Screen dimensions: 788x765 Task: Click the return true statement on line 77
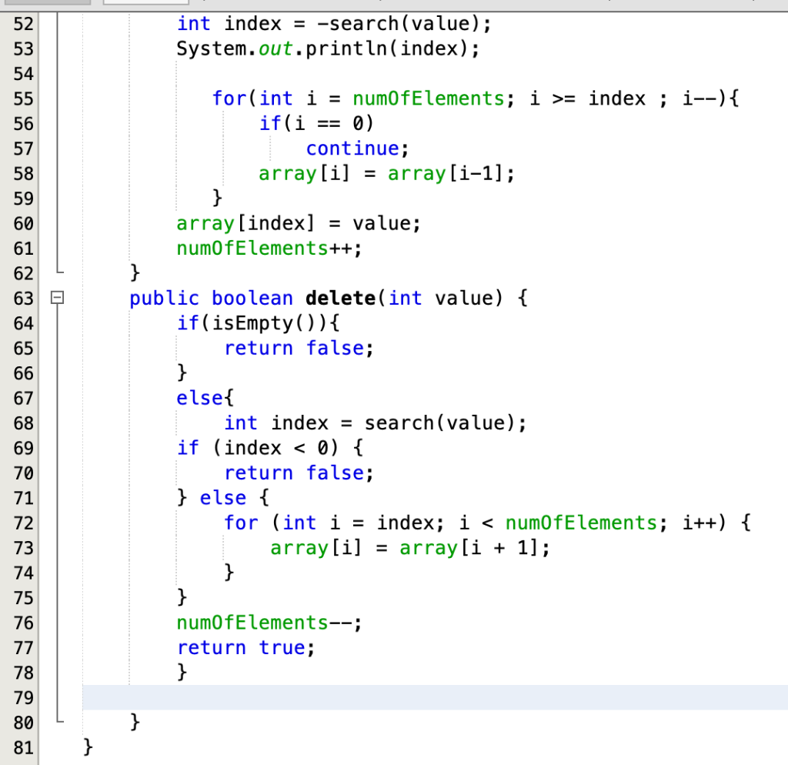point(246,647)
